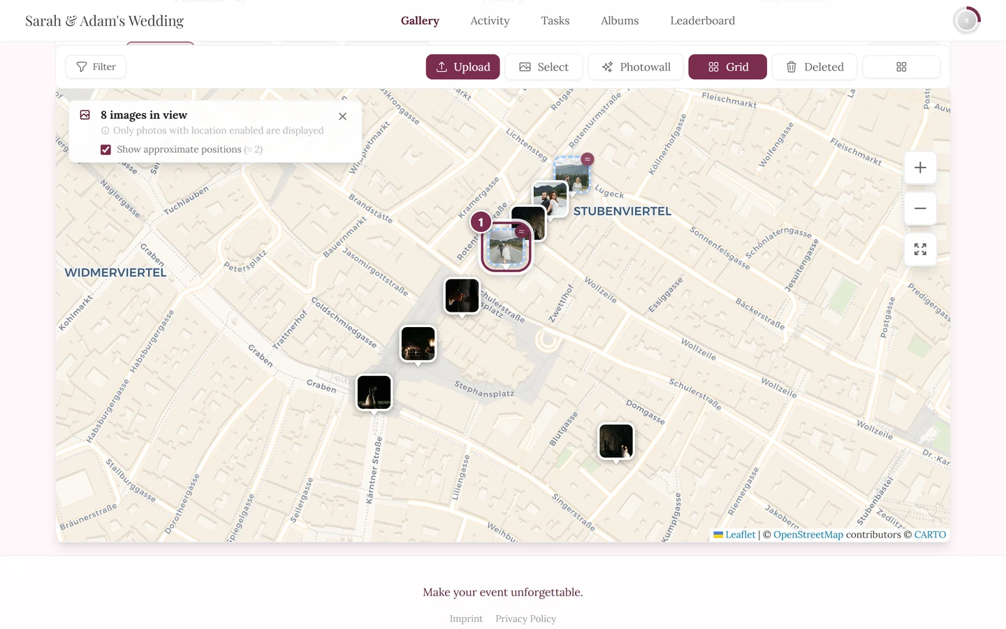Image resolution: width=1006 pixels, height=629 pixels.
Task: Uncheck Show approximate positions checkbox
Action: [x=106, y=150]
